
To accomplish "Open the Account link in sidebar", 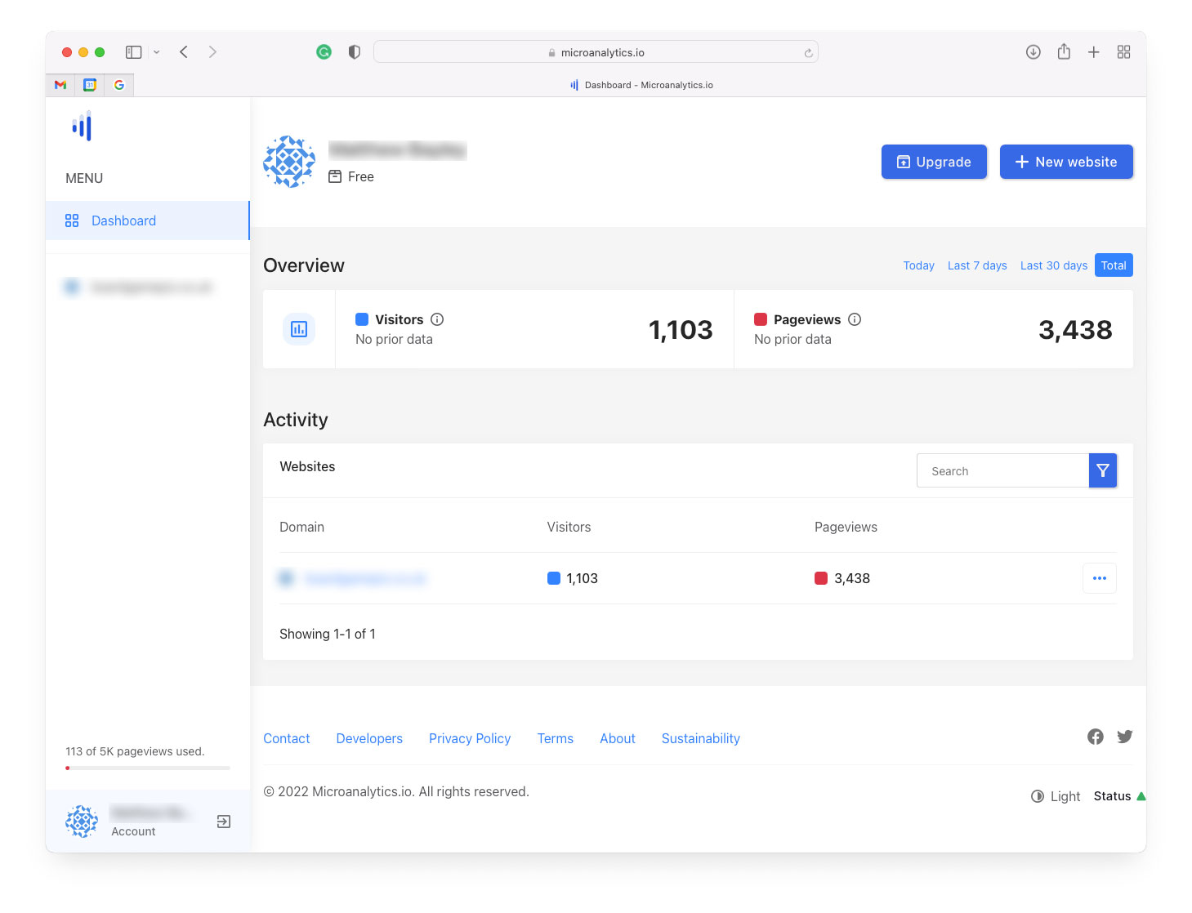I will click(x=133, y=831).
